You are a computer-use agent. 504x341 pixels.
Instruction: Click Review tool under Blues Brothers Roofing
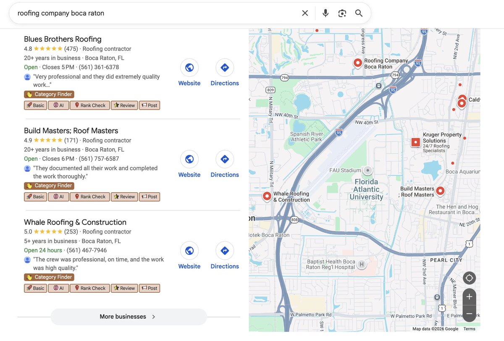click(x=124, y=105)
